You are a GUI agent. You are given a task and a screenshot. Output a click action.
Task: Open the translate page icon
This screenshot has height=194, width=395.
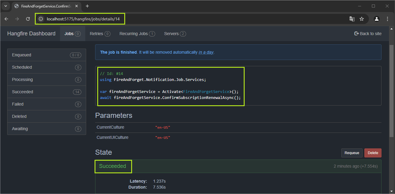[x=352, y=19]
